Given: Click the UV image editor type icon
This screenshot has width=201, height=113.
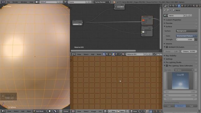Looking at the screenshot, I should click(x=73, y=111).
